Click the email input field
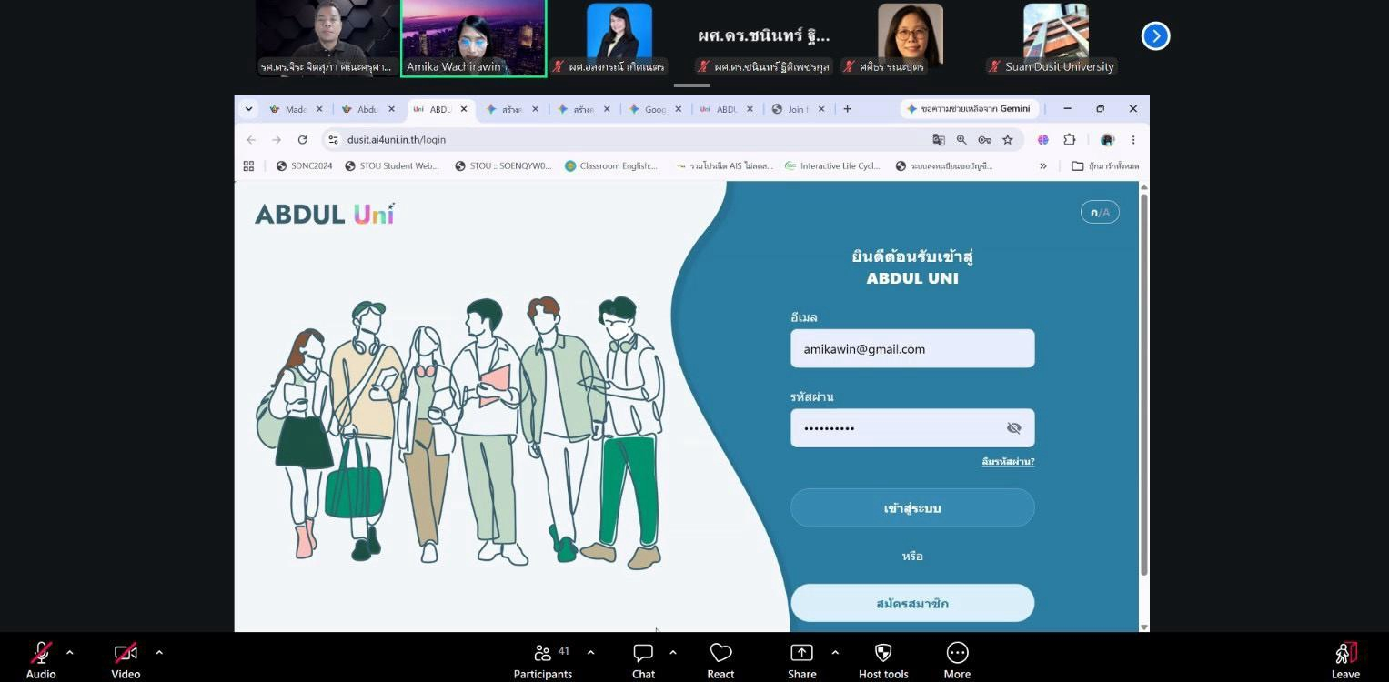The height and width of the screenshot is (682, 1389). (x=912, y=348)
